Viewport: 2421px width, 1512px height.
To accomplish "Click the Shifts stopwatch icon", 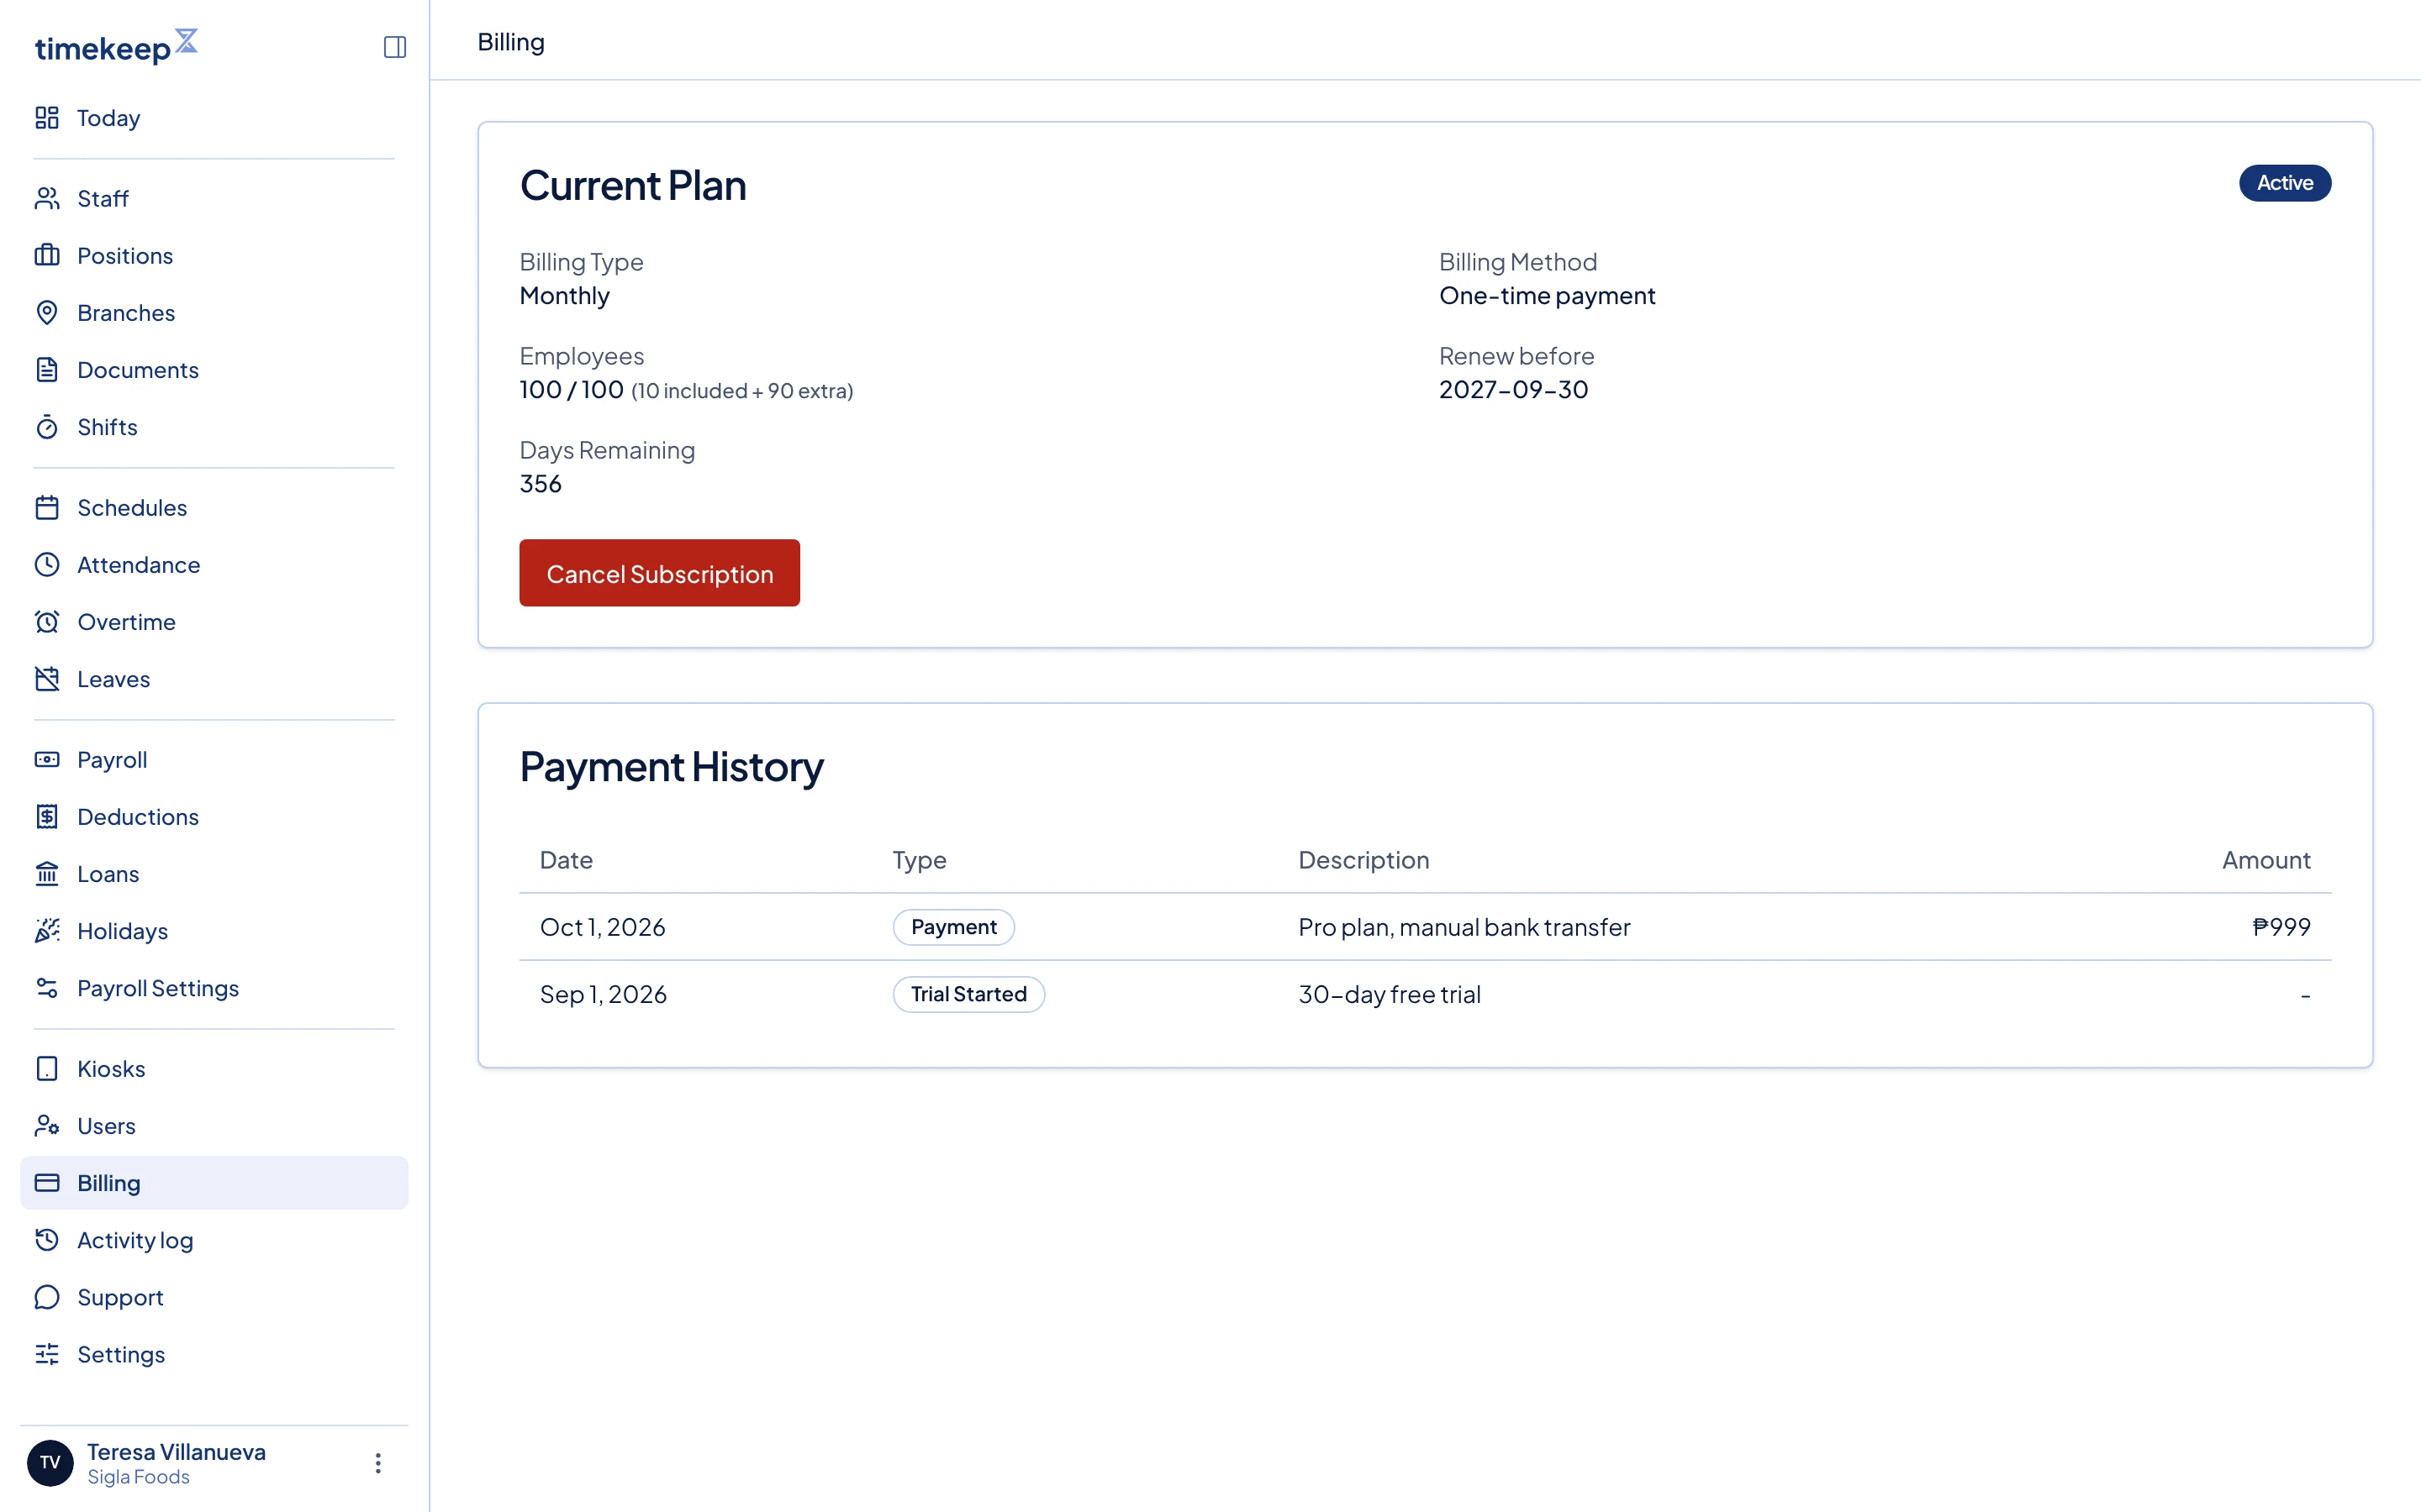I will point(47,427).
